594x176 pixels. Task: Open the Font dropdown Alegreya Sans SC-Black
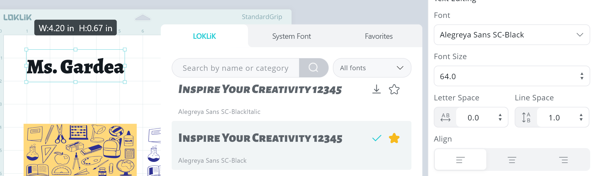[512, 35]
